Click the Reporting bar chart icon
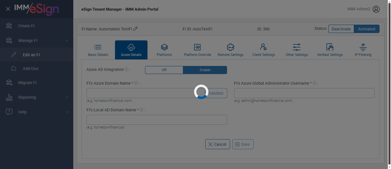The image size is (391, 169). click(9, 97)
